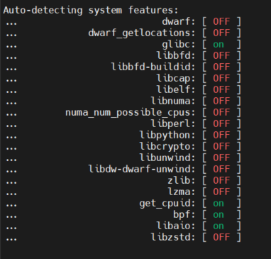Click the OFF status next to libzstd

[x=221, y=237]
